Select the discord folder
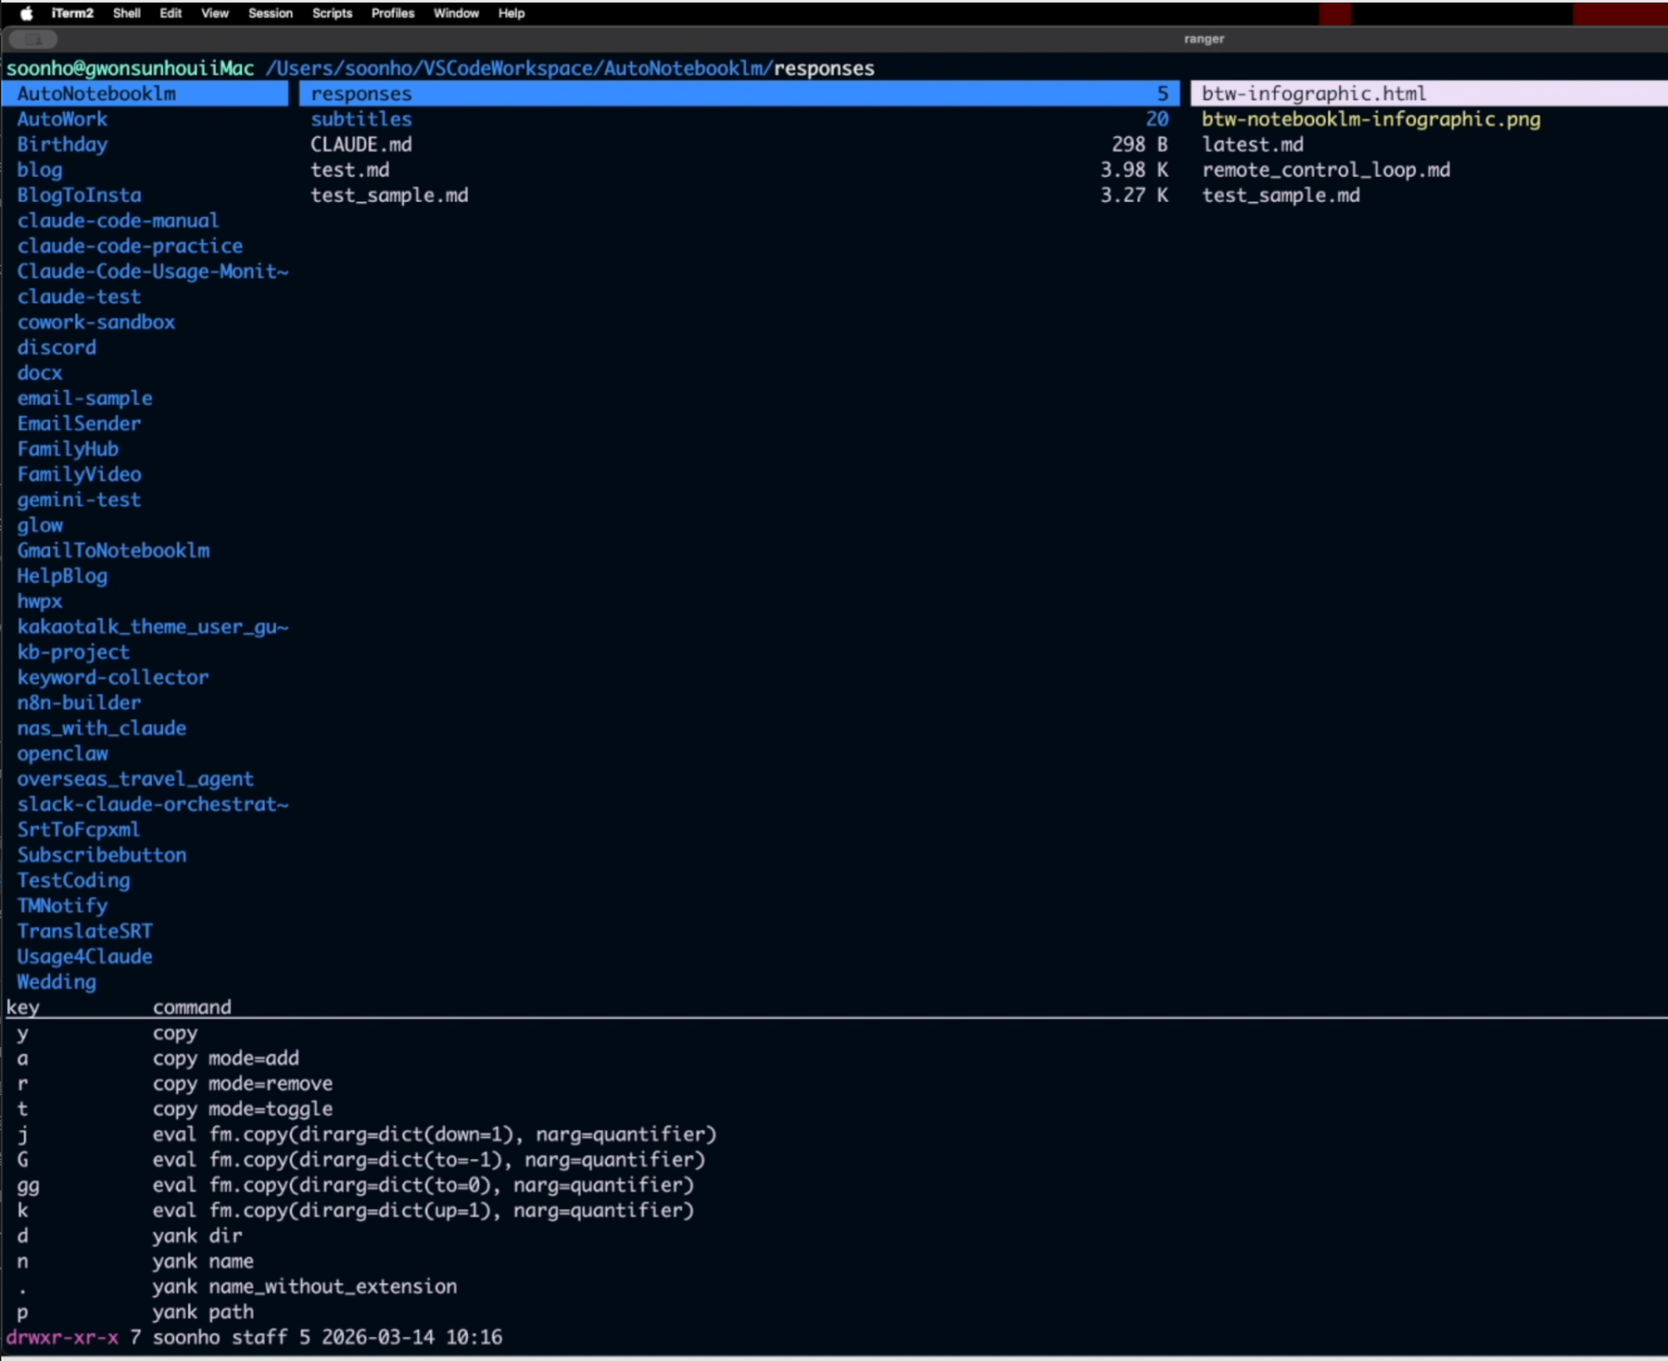This screenshot has height=1361, width=1668. pos(57,347)
